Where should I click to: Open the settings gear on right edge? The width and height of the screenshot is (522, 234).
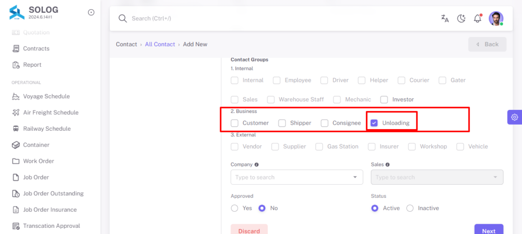click(515, 117)
